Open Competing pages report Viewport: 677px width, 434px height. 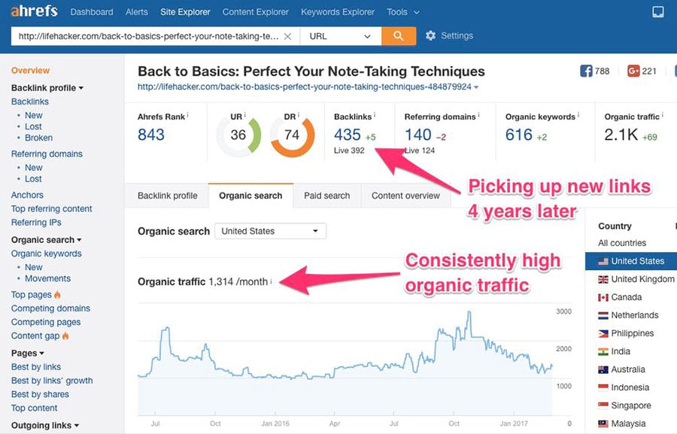point(46,322)
